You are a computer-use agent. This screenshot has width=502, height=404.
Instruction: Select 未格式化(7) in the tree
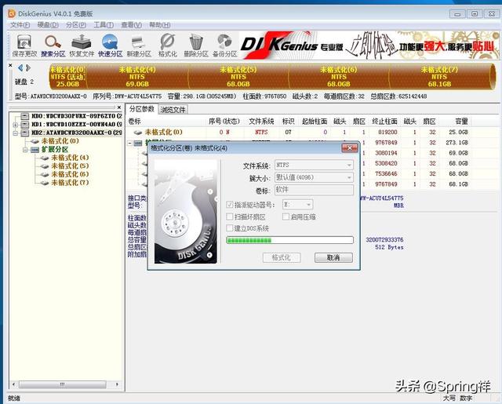70,183
